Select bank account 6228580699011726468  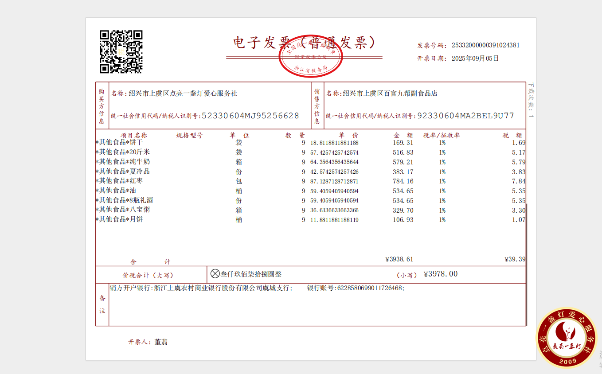pyautogui.click(x=370, y=288)
